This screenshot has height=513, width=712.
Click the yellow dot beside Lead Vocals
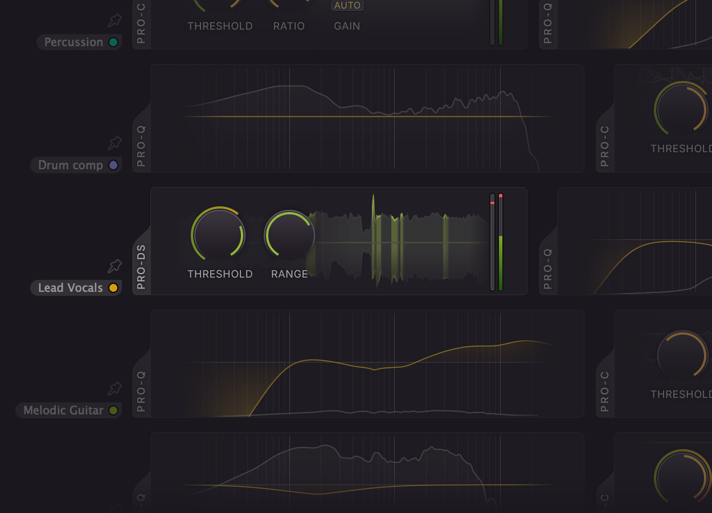point(113,288)
